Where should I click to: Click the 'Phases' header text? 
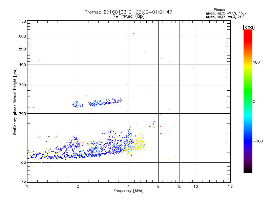219,10
